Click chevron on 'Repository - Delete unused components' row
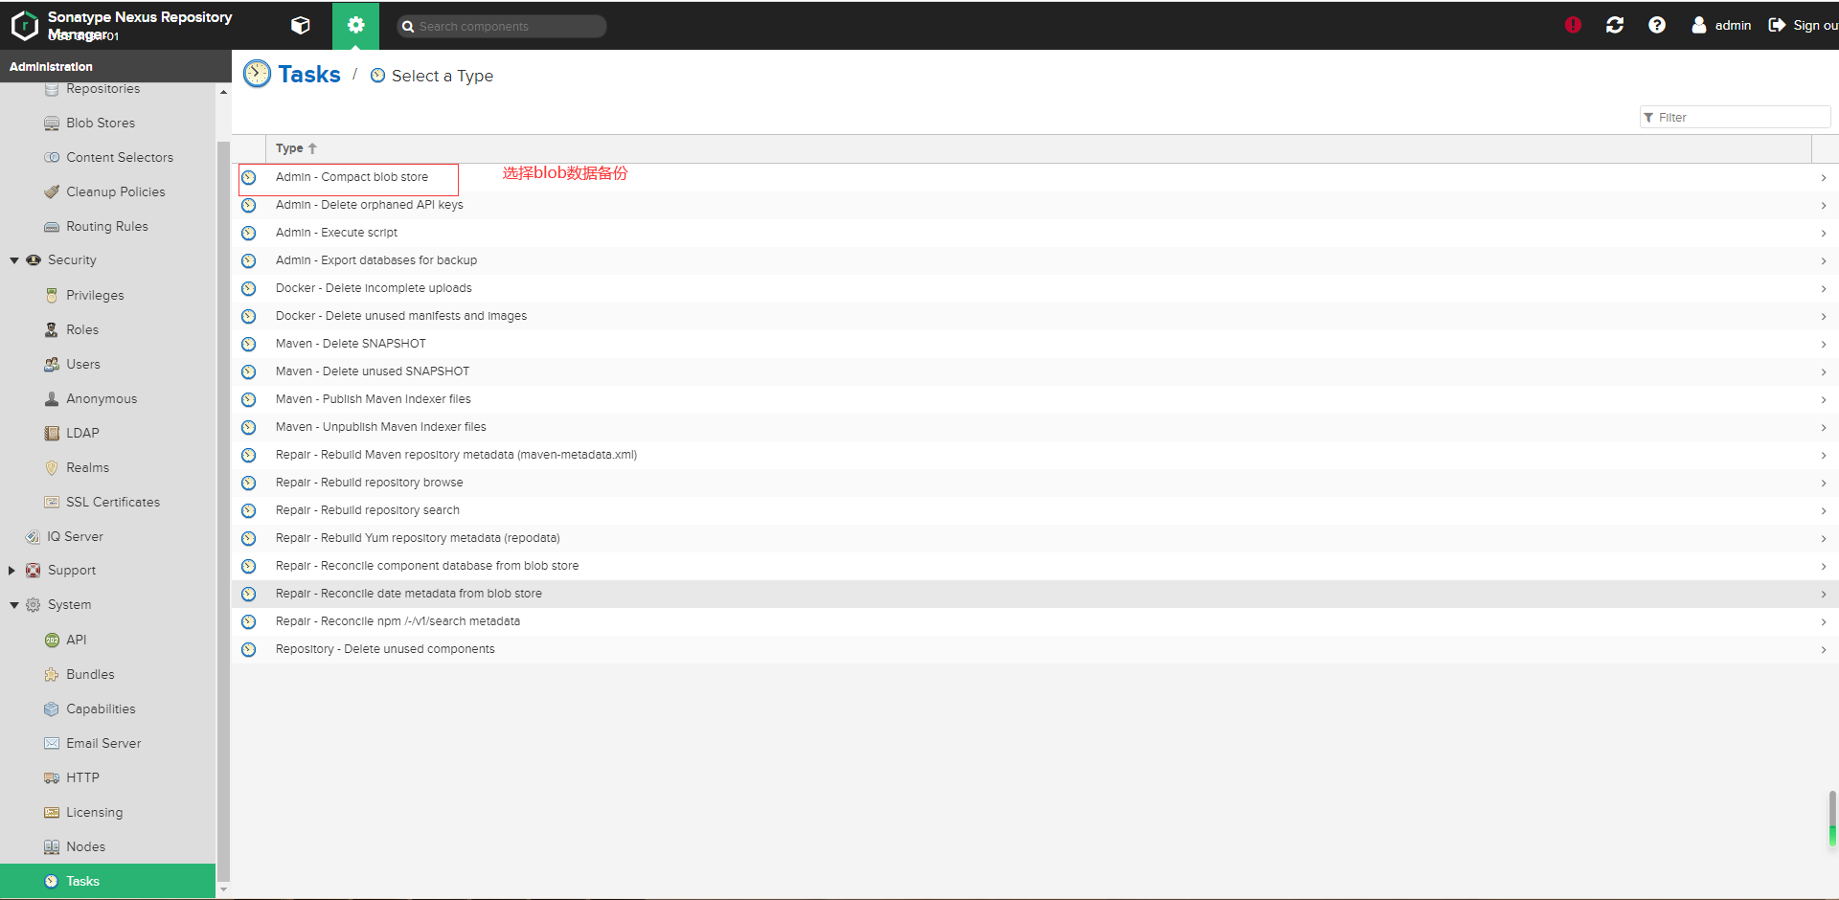Image resolution: width=1839 pixels, height=900 pixels. pyautogui.click(x=1823, y=650)
